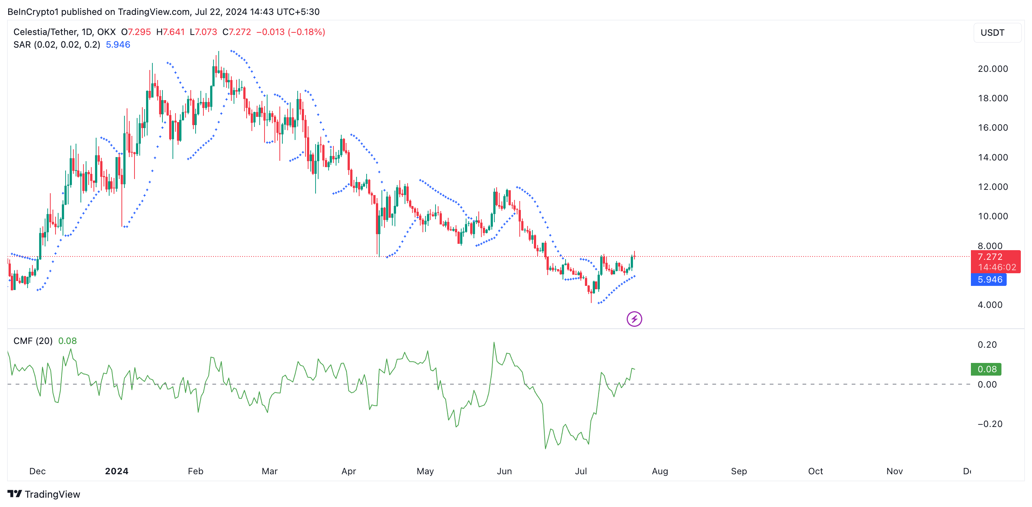Open the USDT currency selector

tap(996, 33)
